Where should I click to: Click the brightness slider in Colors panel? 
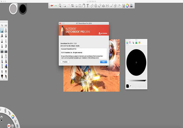(x=136, y=81)
